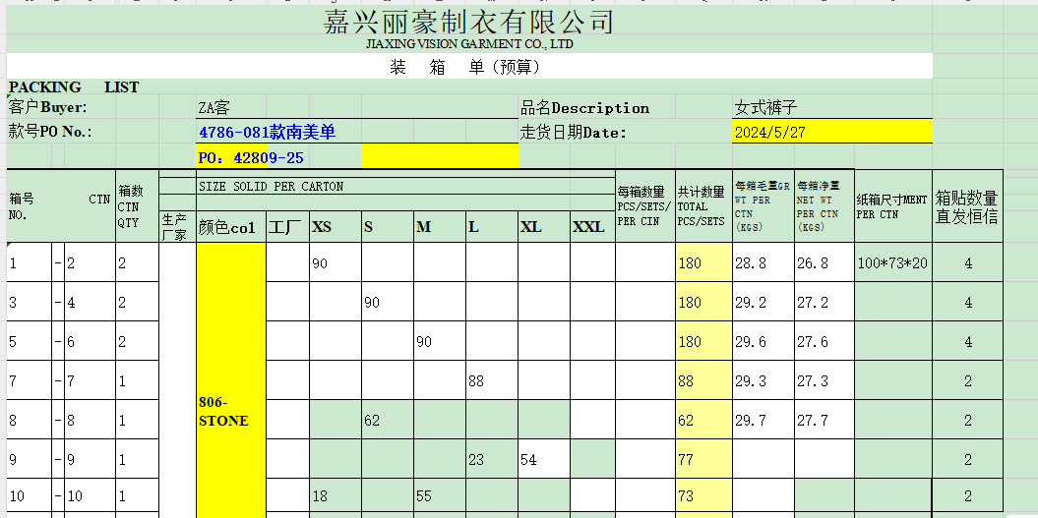
Task: Click the PACKING LIST heading cell
Action: coord(74,87)
